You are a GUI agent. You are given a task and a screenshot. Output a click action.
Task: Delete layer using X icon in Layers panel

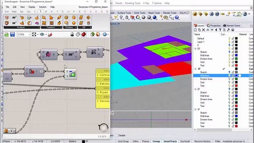point(204,30)
